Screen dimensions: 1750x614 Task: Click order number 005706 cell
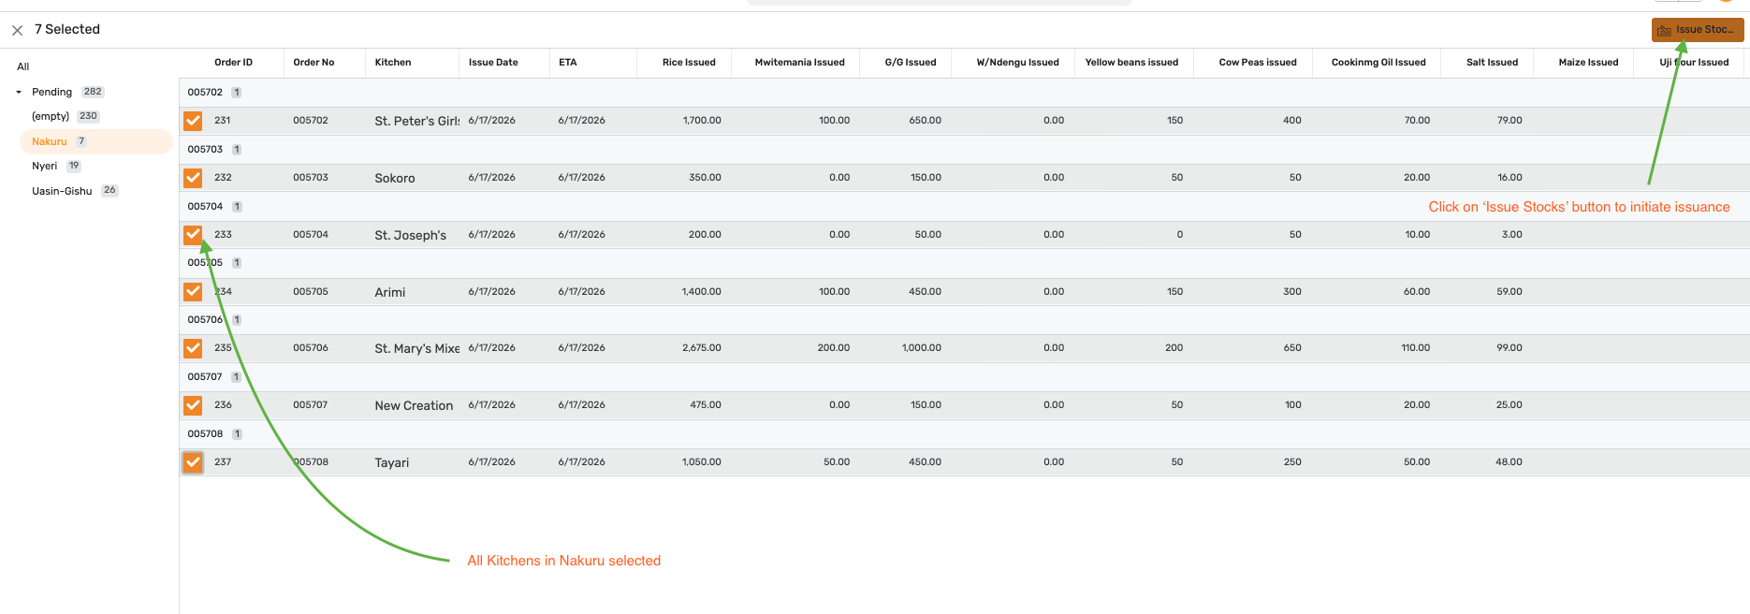(311, 348)
